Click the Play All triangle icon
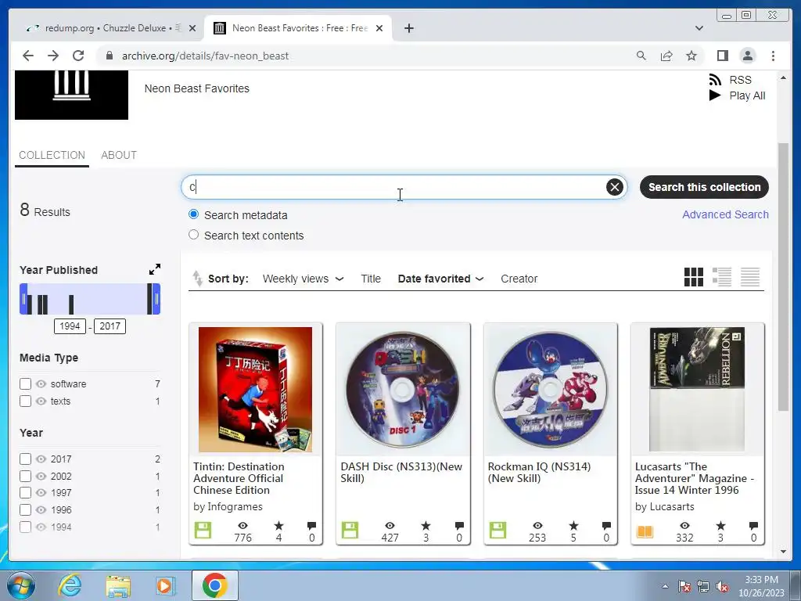Image resolution: width=801 pixels, height=601 pixels. click(x=715, y=95)
